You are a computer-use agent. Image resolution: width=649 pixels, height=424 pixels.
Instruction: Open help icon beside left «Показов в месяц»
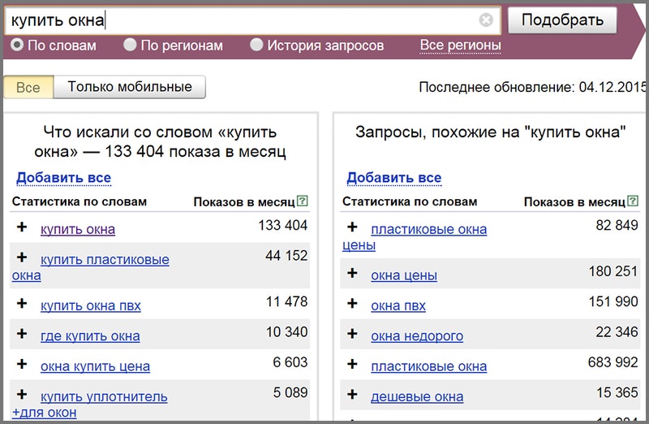pyautogui.click(x=303, y=201)
